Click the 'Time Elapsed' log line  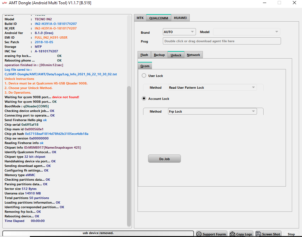(25, 221)
